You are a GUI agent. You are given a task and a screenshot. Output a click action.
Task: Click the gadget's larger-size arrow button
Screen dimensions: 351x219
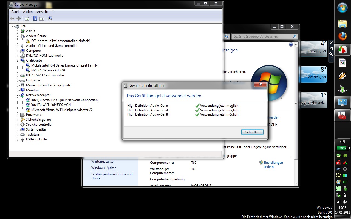(x=331, y=48)
